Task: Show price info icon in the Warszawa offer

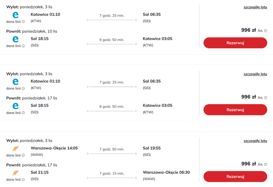Action: (265, 164)
